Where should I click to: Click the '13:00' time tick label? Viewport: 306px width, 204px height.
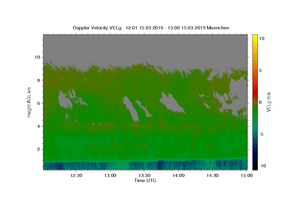click(x=110, y=175)
